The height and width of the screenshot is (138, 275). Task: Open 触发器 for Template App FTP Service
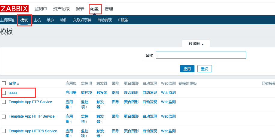(100, 104)
